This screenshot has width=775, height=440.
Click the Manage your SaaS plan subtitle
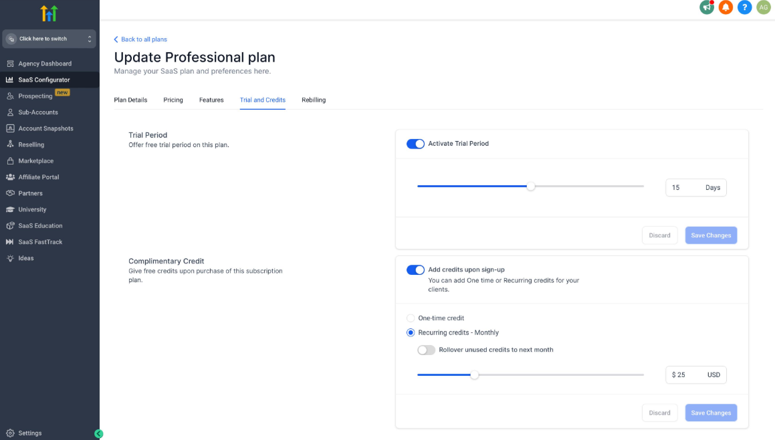tap(193, 71)
